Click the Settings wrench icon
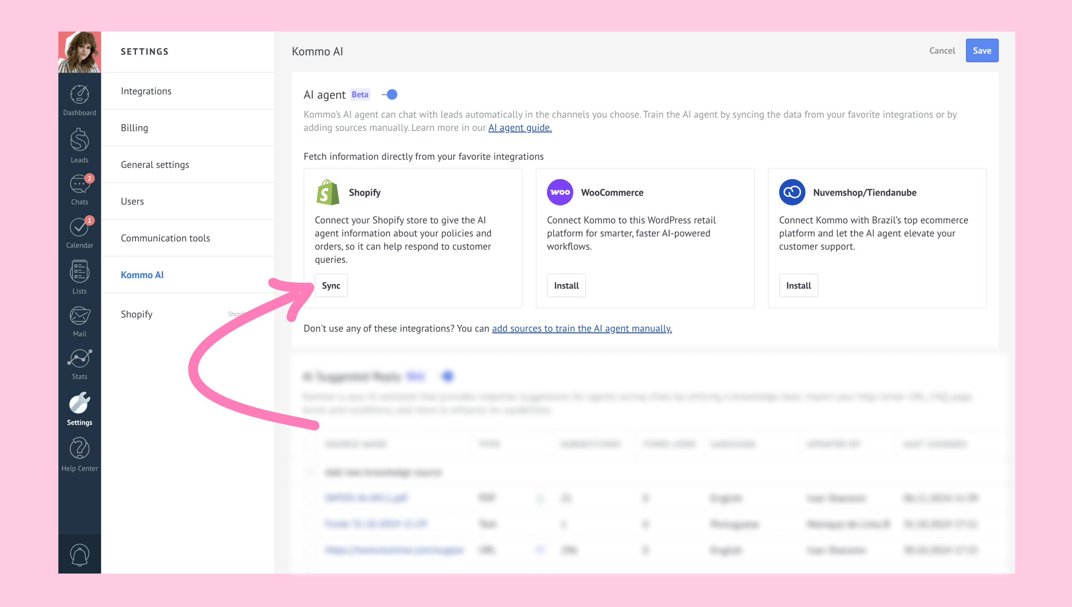The width and height of the screenshot is (1072, 607). [79, 403]
